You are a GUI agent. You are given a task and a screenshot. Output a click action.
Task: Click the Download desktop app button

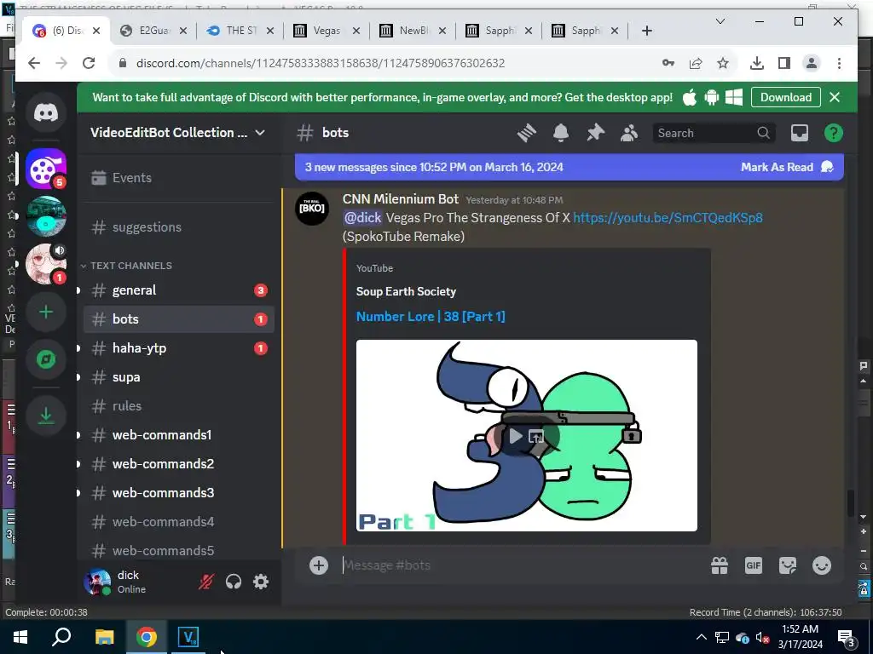point(785,97)
